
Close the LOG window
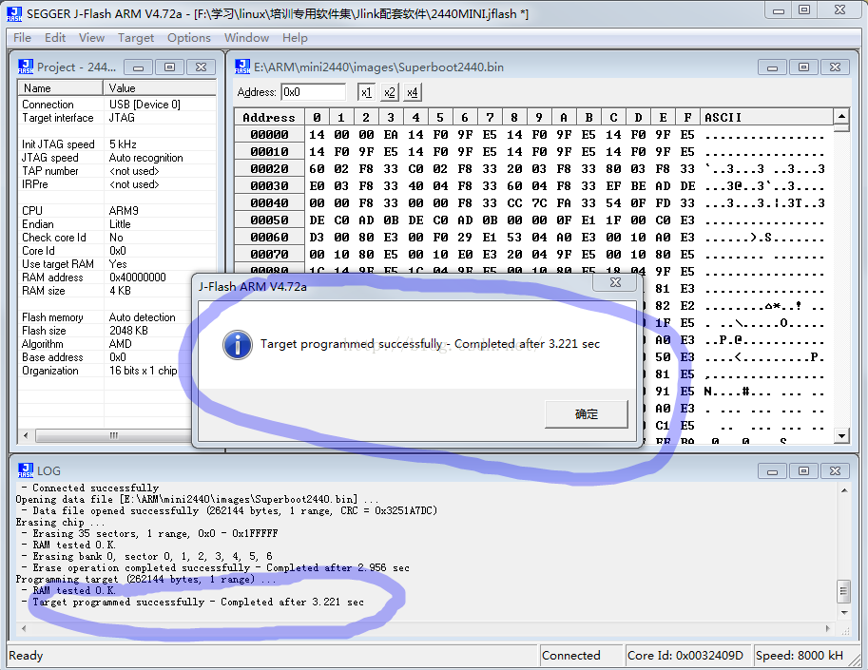click(x=836, y=471)
